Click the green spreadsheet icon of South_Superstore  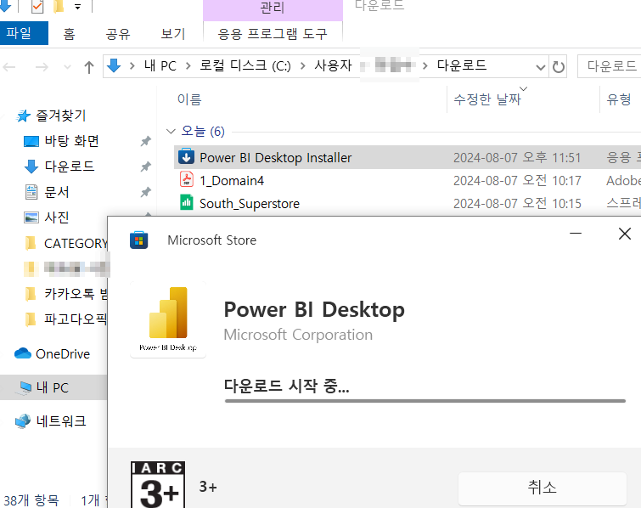click(x=187, y=202)
